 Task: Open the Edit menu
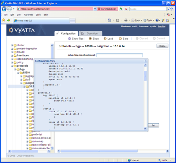[12, 15]
